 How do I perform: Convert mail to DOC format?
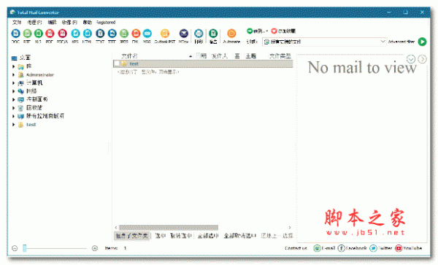tap(15, 36)
